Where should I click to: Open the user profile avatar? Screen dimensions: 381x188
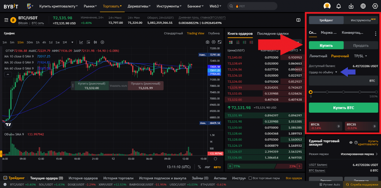[x=327, y=6]
